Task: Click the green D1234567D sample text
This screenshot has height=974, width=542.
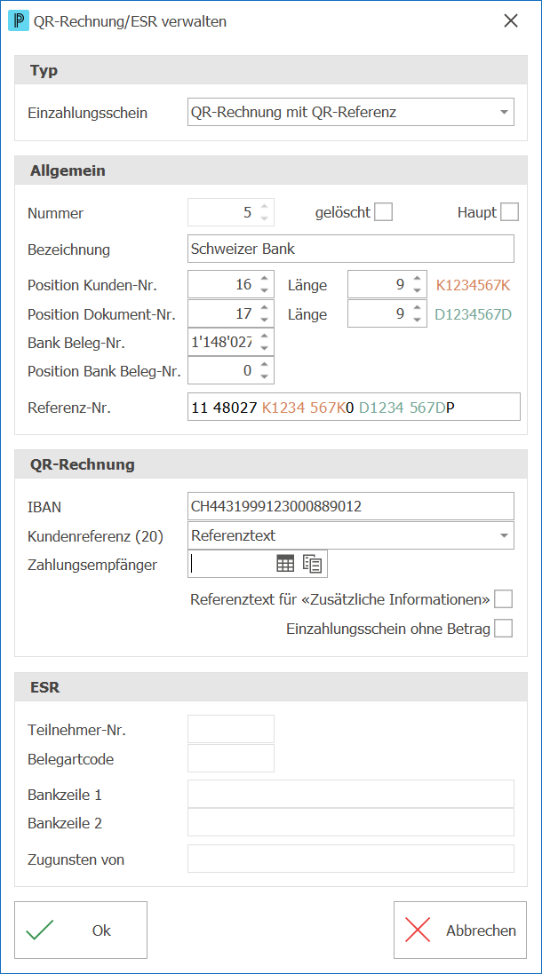Action: (473, 314)
